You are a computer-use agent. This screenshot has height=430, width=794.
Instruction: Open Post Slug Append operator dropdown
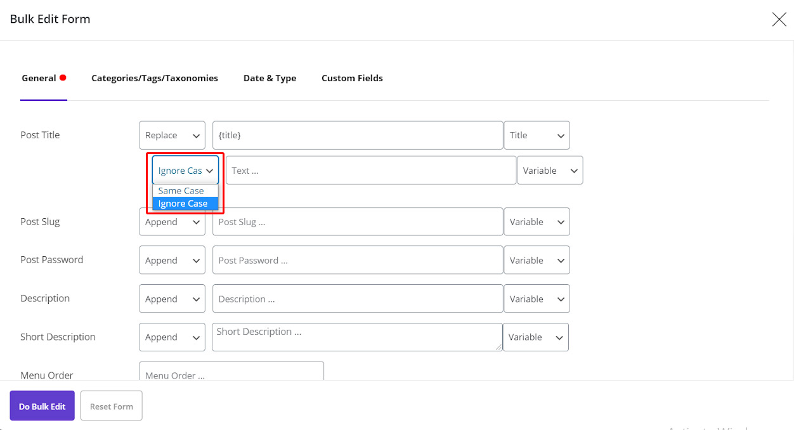[172, 222]
